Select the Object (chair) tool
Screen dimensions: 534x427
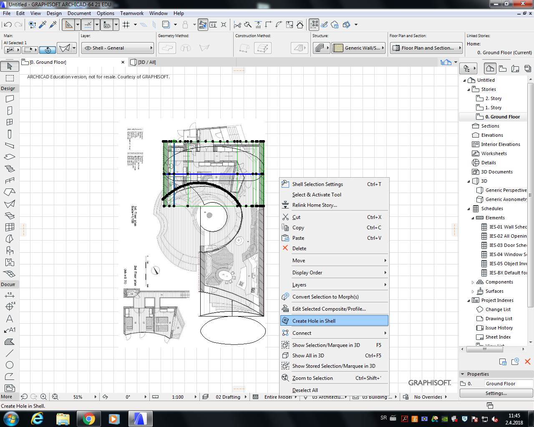pos(10,251)
